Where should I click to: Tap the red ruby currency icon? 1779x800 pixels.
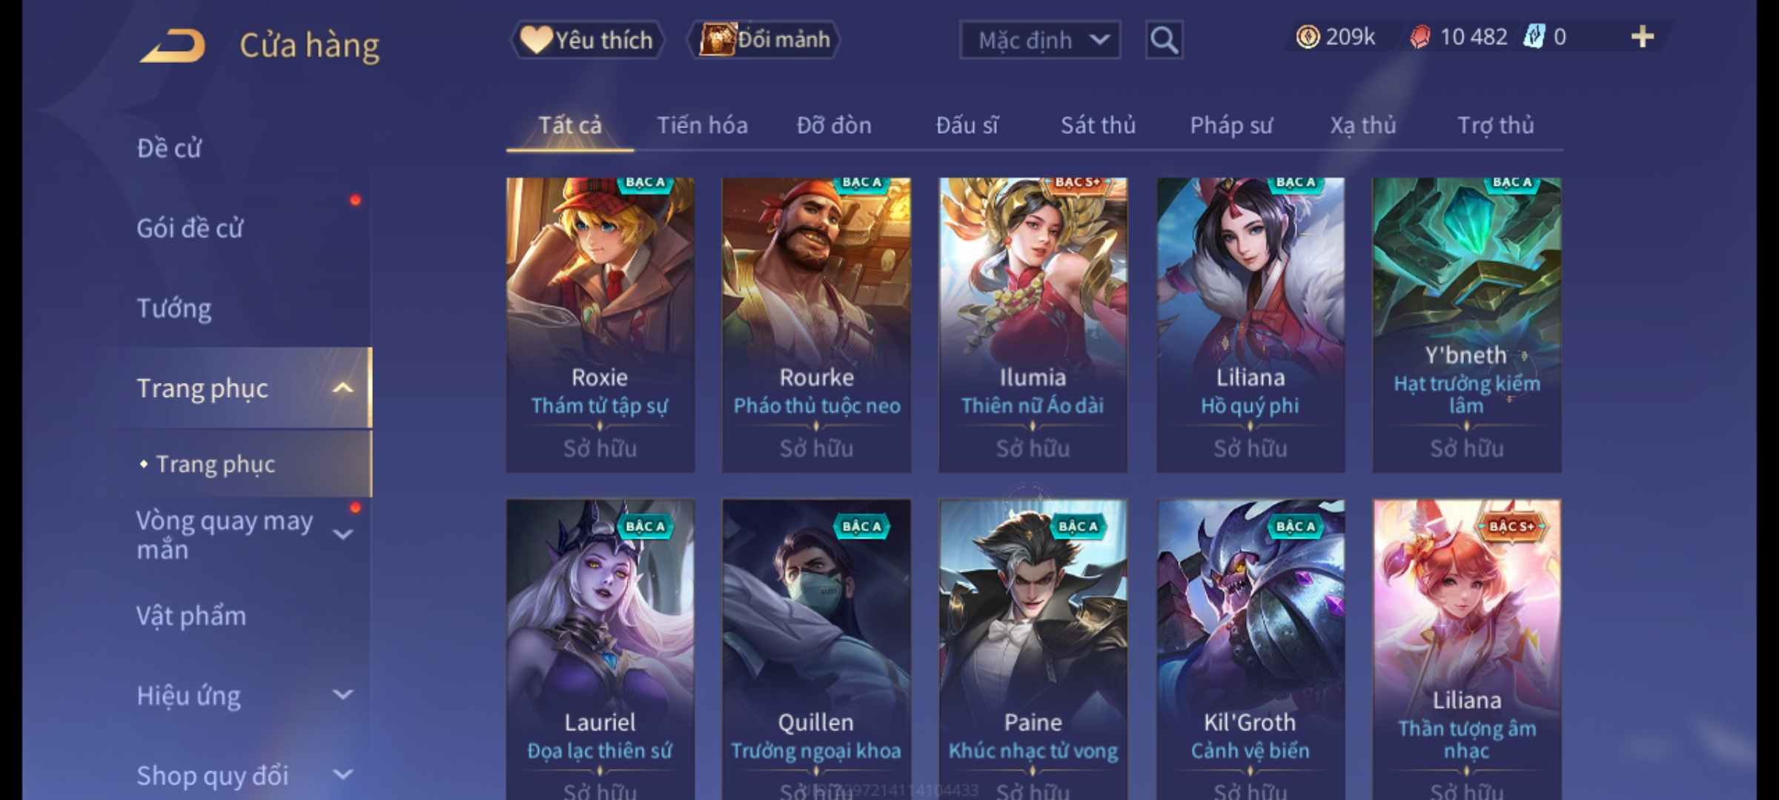(x=1419, y=37)
